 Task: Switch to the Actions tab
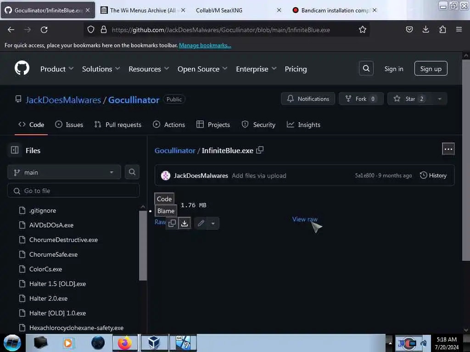169,125
